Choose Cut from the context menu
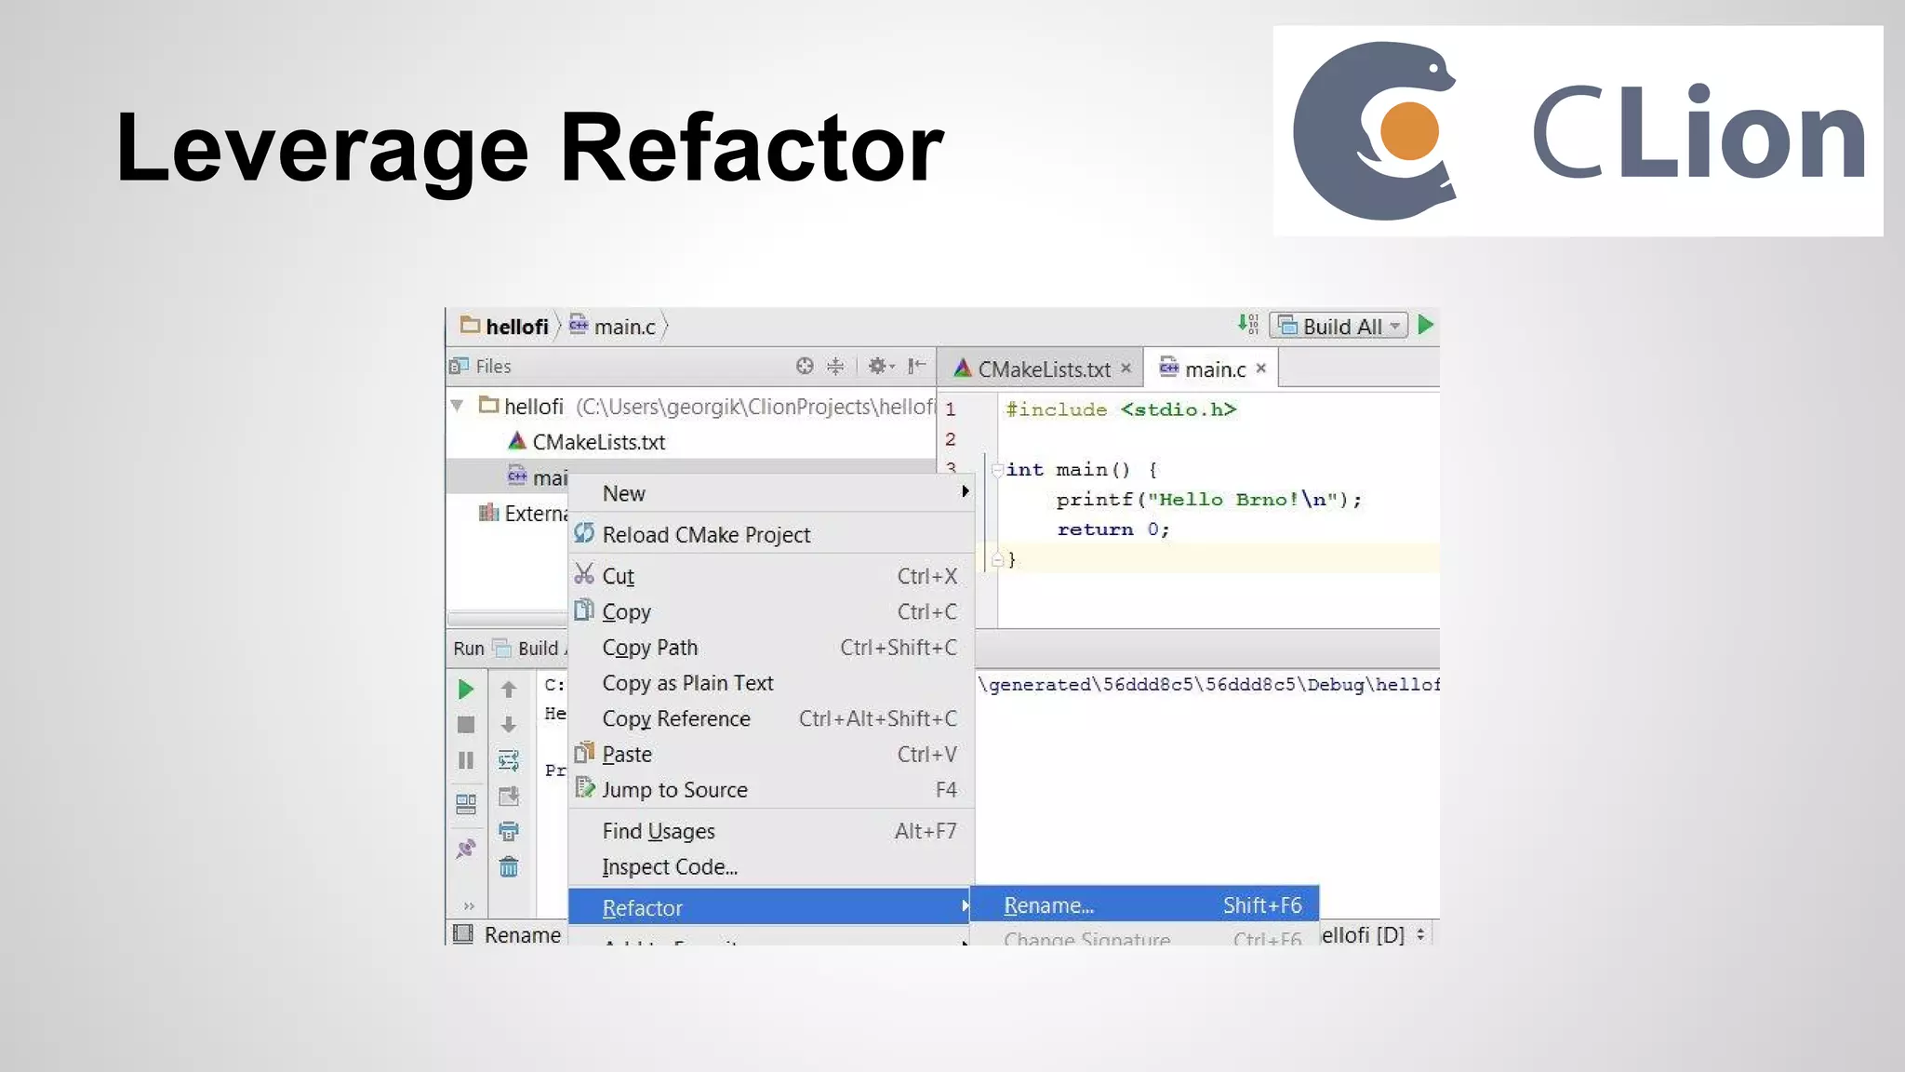1905x1072 pixels. 771,576
